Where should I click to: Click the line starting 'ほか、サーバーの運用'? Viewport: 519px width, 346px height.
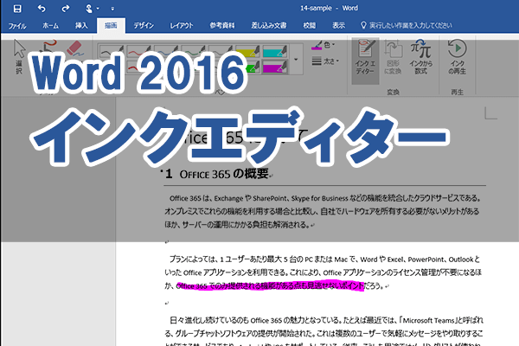(239, 225)
